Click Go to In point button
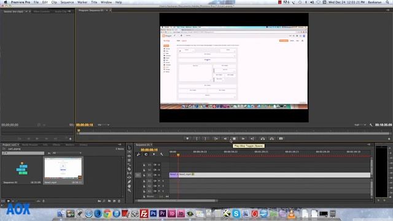The width and height of the screenshot is (393, 221). click(216, 139)
